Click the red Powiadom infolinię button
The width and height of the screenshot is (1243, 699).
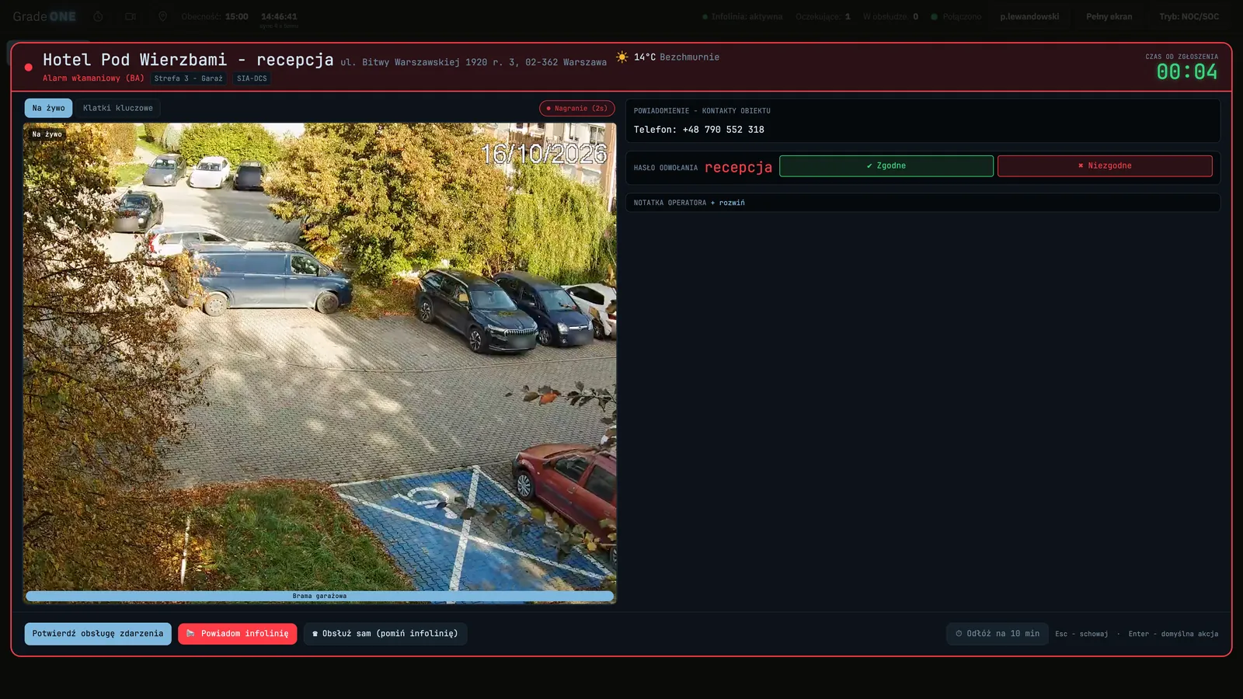[x=237, y=634]
